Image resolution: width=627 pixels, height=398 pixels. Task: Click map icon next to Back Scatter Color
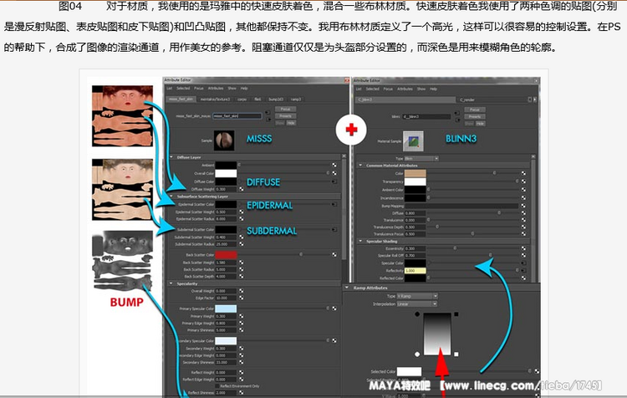coord(334,254)
